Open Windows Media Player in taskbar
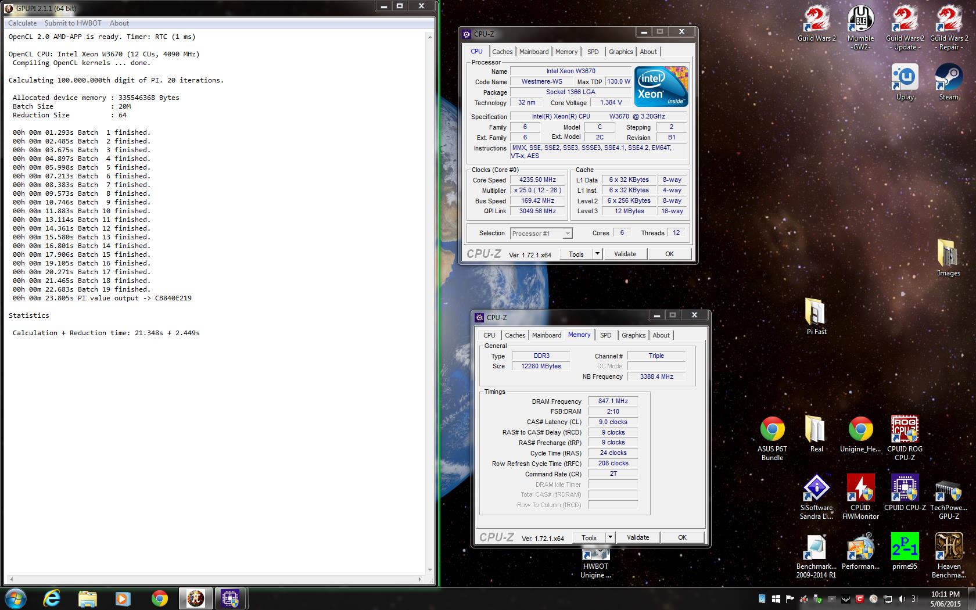The width and height of the screenshot is (976, 610). pyautogui.click(x=123, y=598)
